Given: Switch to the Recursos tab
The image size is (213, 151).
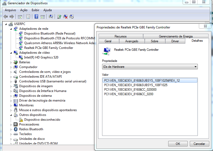Looking at the screenshot, I should 120,36.
